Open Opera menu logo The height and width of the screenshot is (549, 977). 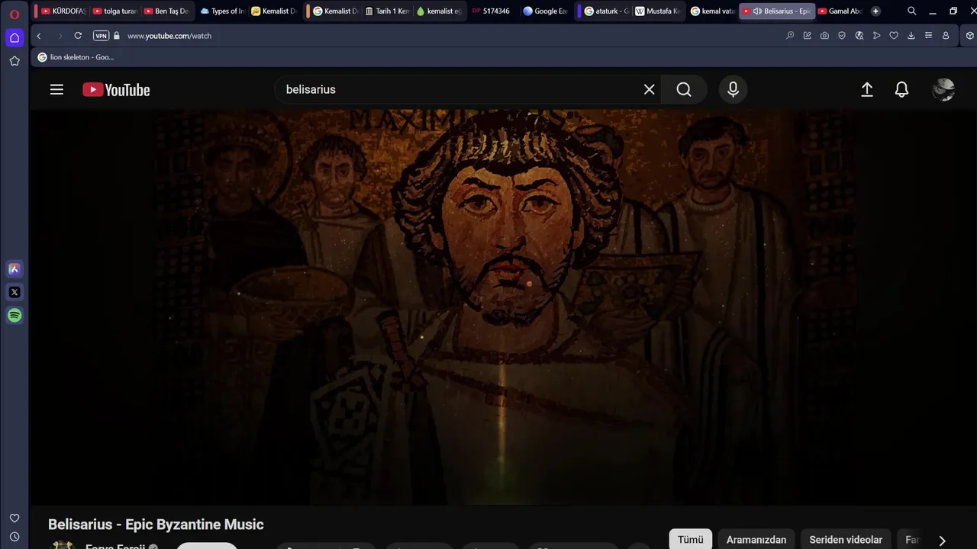[x=15, y=14]
